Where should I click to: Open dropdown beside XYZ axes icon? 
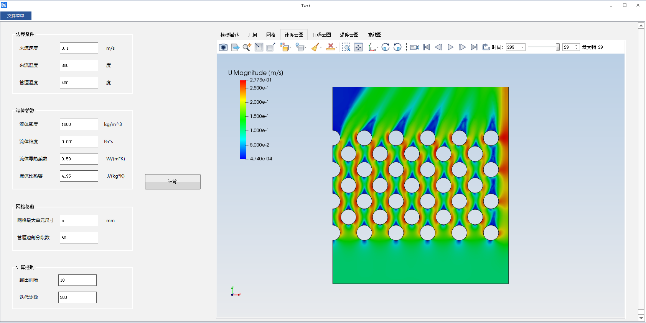378,47
